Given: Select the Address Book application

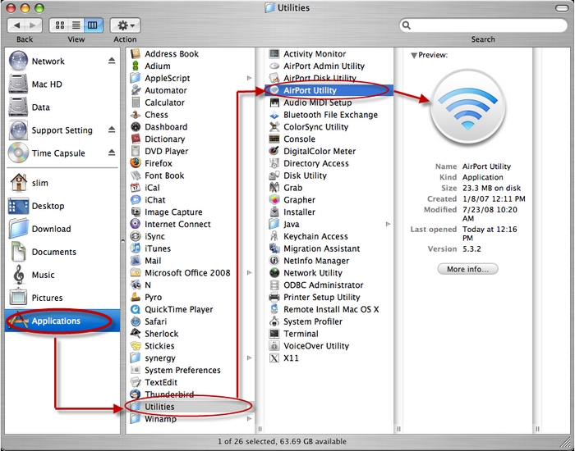Looking at the screenshot, I should pos(190,54).
